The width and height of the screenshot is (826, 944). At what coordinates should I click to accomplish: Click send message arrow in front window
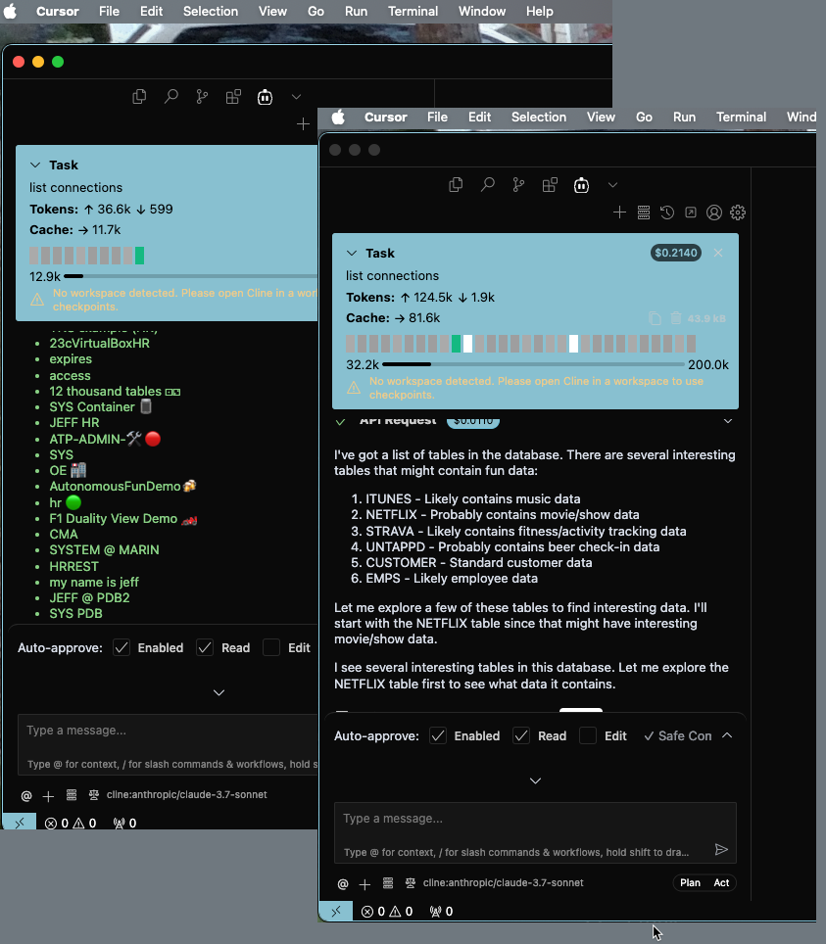coord(721,849)
